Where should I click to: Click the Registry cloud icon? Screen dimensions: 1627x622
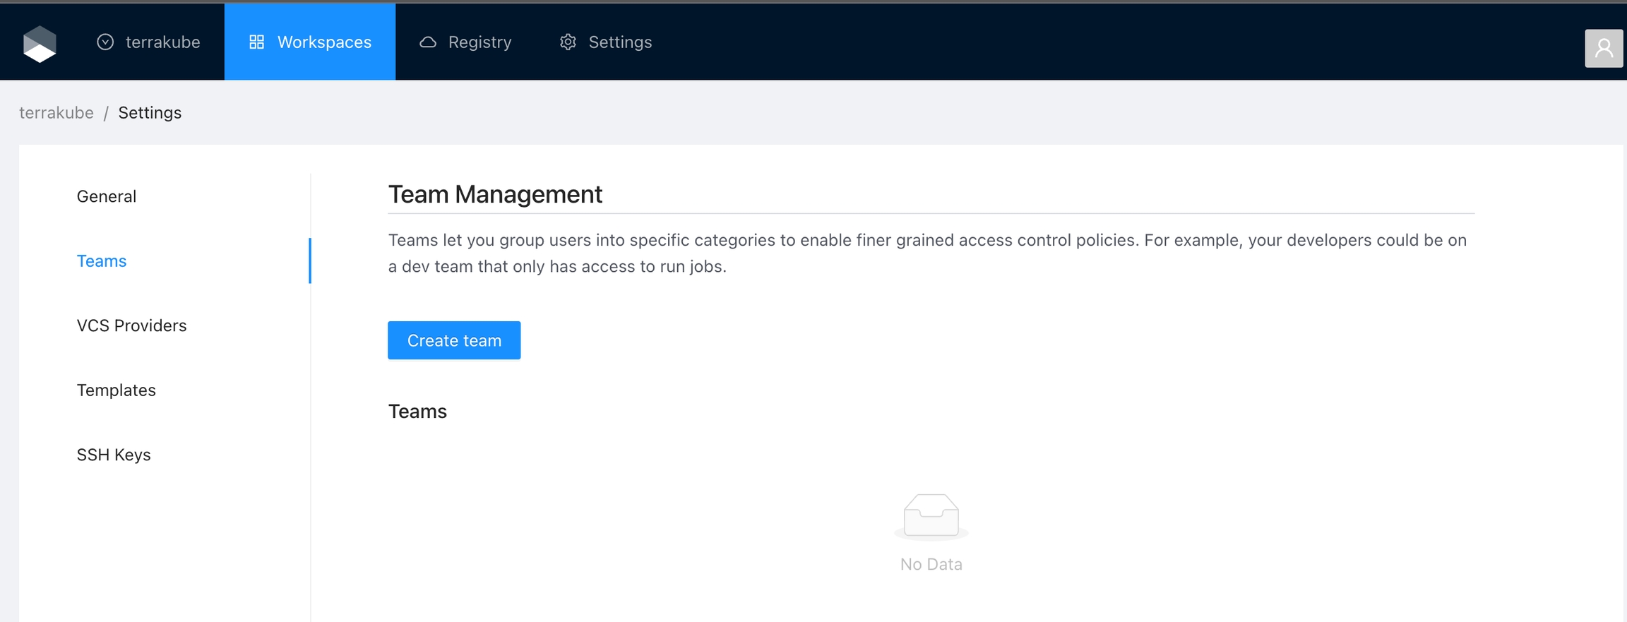(428, 42)
